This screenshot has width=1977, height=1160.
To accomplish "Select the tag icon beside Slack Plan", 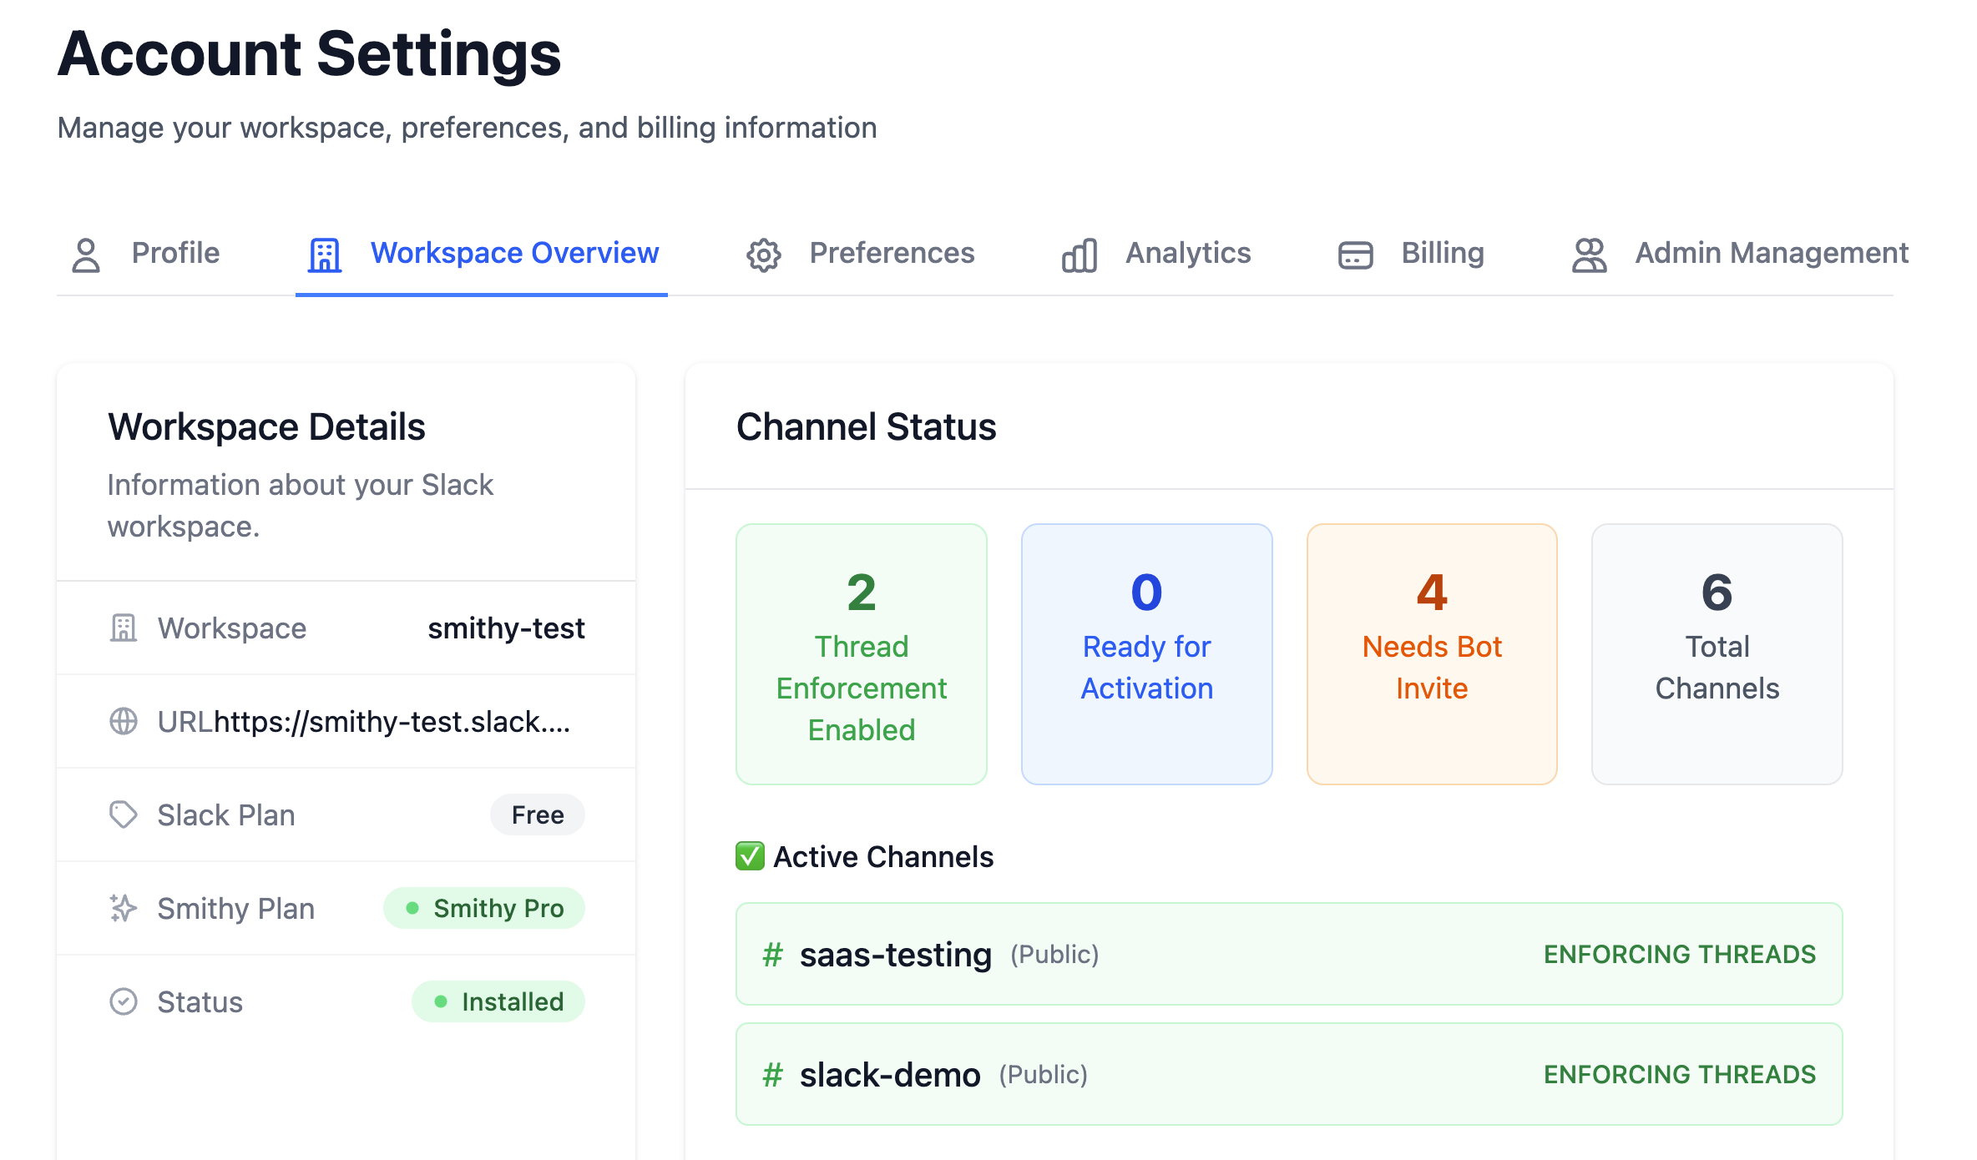I will pos(124,815).
